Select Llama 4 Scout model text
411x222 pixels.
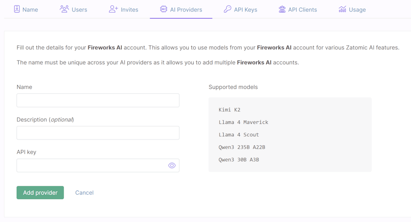[x=239, y=135]
